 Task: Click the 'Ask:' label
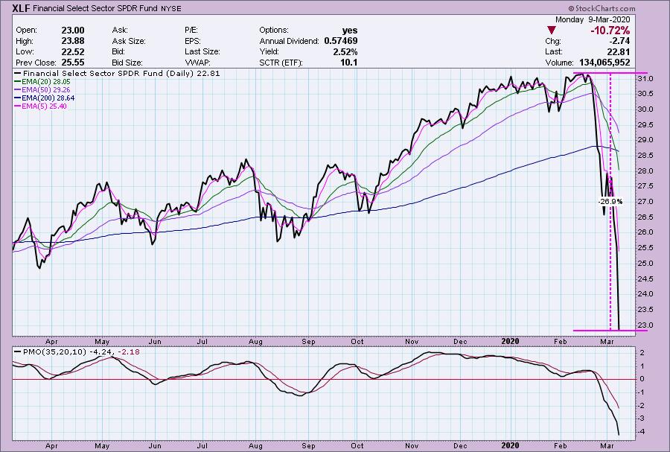[x=120, y=31]
